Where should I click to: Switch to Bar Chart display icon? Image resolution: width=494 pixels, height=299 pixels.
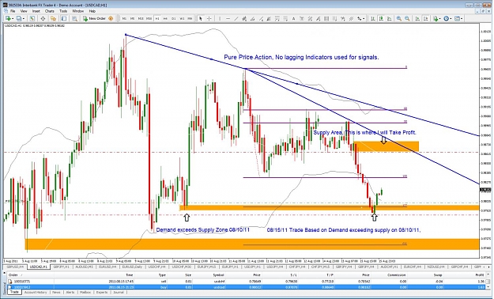coord(372,19)
